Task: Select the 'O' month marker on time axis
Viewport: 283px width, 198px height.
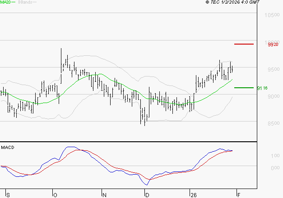Action: (x=56, y=194)
